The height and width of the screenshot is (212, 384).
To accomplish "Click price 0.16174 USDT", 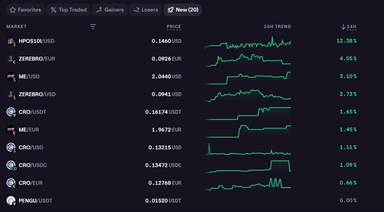I will pos(163,112).
